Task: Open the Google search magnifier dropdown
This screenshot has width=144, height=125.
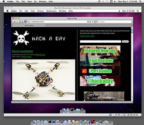Action: (x=97, y=22)
